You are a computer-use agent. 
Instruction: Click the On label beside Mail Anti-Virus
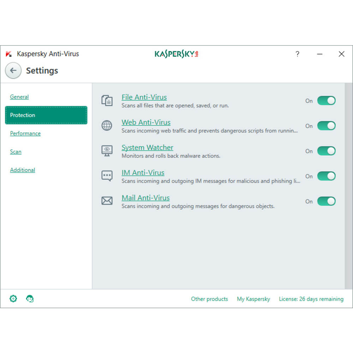click(x=309, y=202)
